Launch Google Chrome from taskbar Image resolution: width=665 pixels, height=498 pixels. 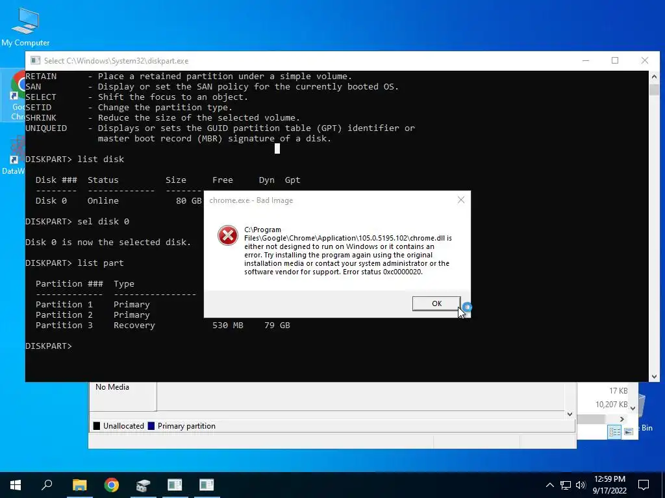coord(111,485)
